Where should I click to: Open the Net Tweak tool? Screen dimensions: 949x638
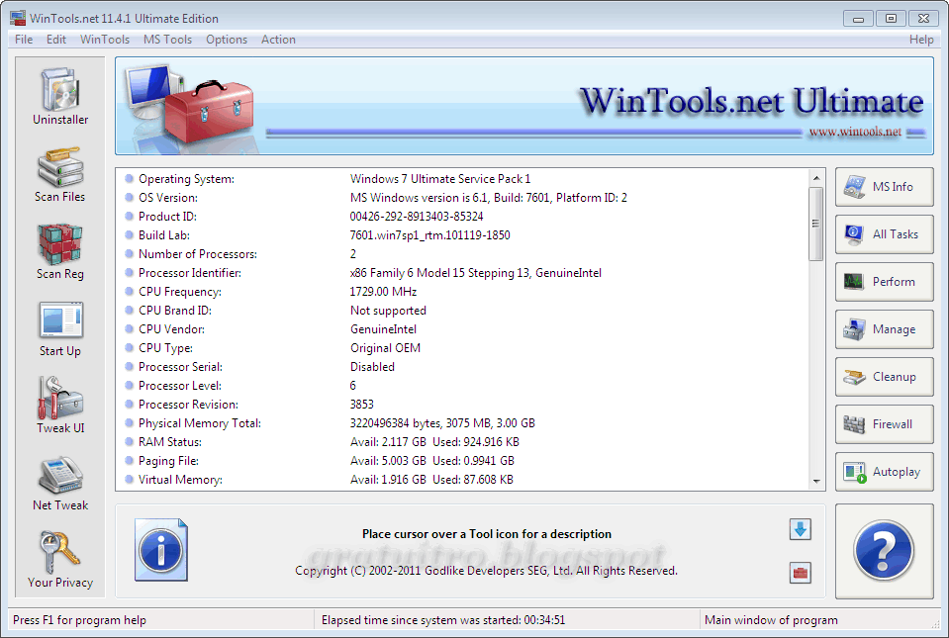point(60,483)
